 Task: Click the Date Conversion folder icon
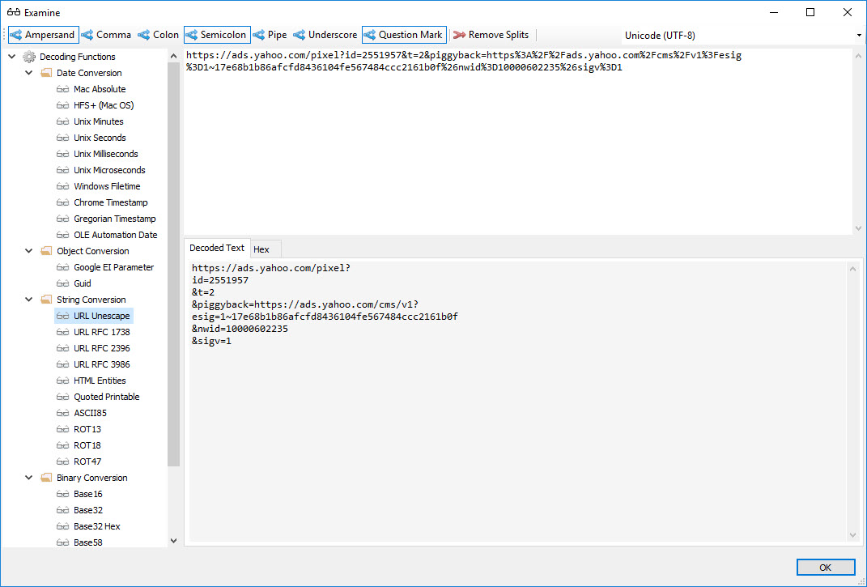coord(46,73)
